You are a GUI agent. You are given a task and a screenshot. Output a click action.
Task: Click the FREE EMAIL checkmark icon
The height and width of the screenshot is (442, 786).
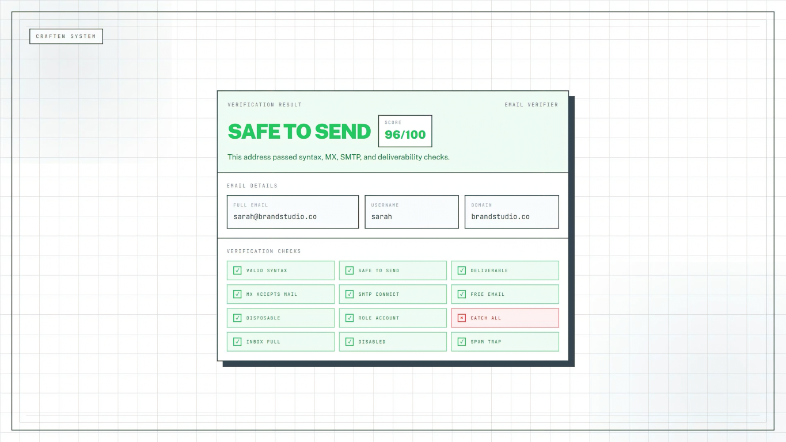coord(461,294)
